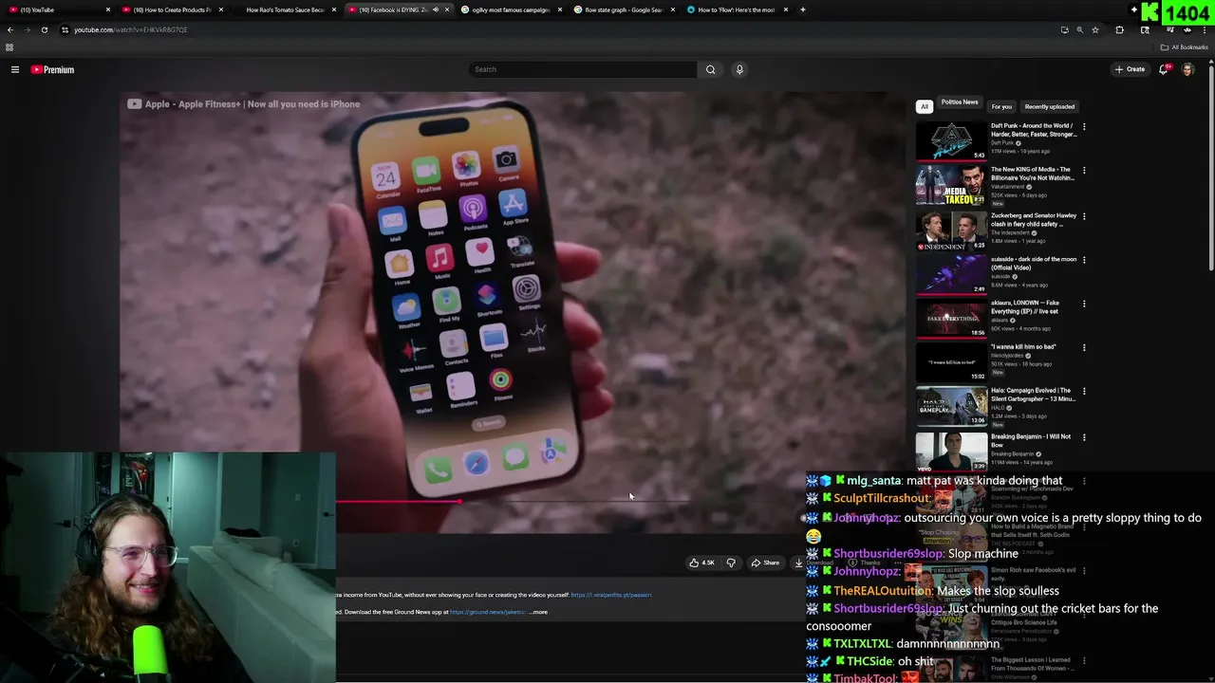Click the YouTube Premium logo
1215x683 pixels.
point(52,69)
